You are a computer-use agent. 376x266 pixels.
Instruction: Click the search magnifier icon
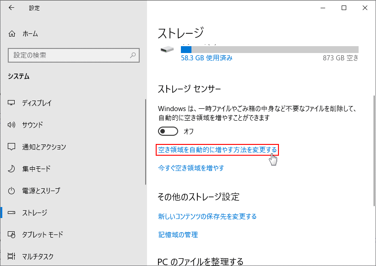[x=133, y=55]
